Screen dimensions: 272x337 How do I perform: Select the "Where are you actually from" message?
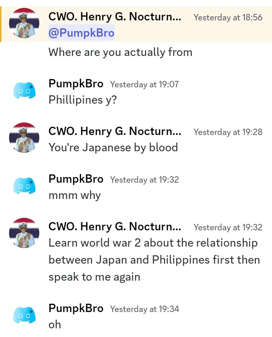coord(120,52)
